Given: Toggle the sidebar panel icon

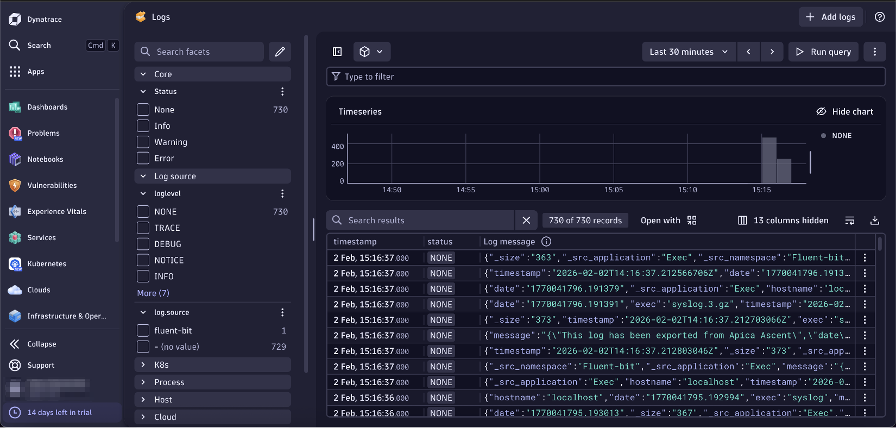Looking at the screenshot, I should [337, 52].
